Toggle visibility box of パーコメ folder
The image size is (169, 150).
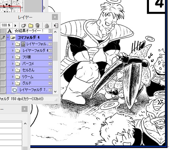click(3, 64)
